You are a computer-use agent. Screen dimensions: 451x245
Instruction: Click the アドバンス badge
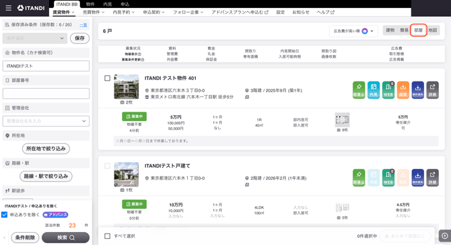point(55,215)
